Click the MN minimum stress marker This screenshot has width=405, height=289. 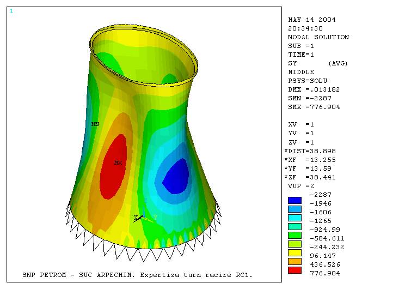click(x=95, y=124)
